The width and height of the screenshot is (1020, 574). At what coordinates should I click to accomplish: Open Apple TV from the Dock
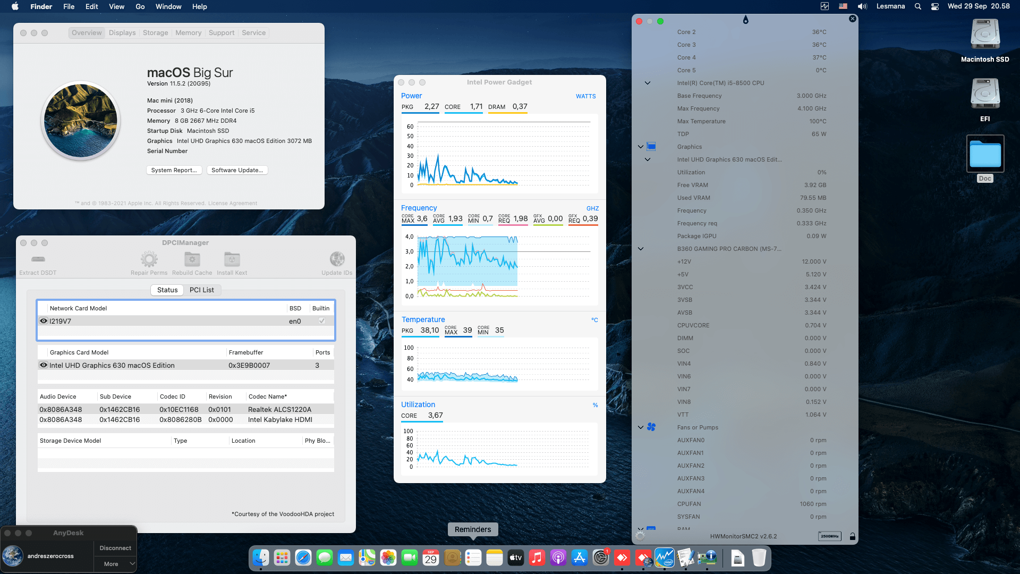tap(515, 558)
